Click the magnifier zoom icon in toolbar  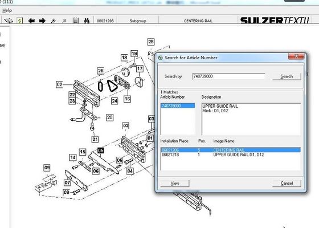[x=54, y=21]
